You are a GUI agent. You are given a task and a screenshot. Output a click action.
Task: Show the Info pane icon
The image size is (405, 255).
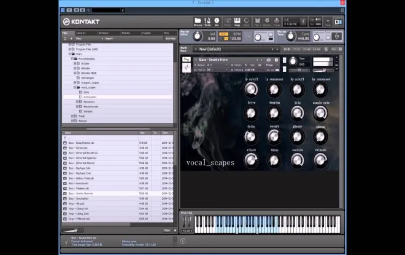pyautogui.click(x=217, y=22)
